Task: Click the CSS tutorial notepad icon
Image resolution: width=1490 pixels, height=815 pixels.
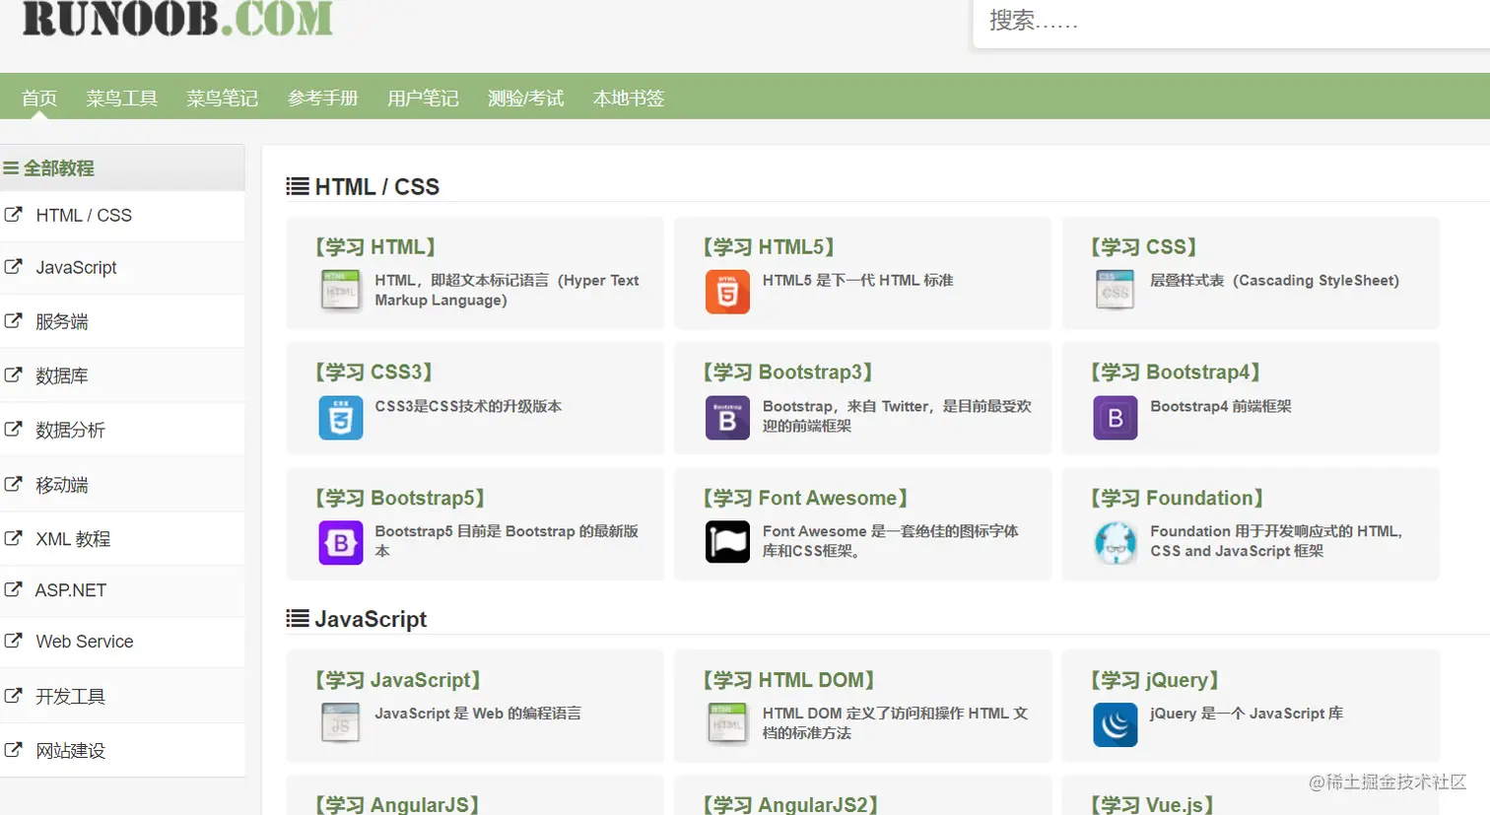Action: (x=1116, y=292)
